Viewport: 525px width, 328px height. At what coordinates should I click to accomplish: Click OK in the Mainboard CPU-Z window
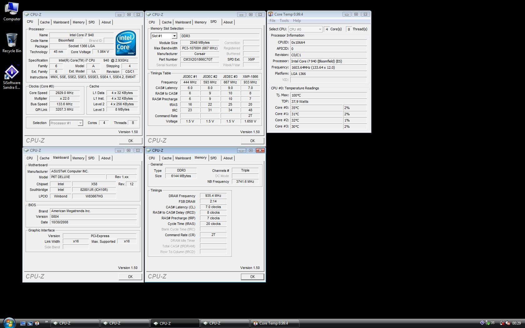[130, 277]
